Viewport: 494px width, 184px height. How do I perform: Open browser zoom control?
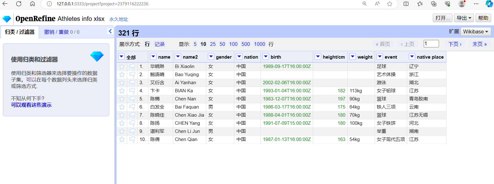point(365,4)
